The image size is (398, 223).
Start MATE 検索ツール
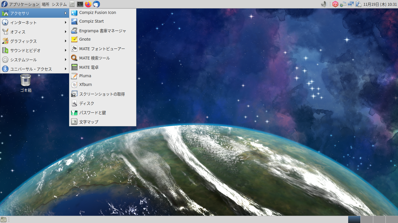103,58
